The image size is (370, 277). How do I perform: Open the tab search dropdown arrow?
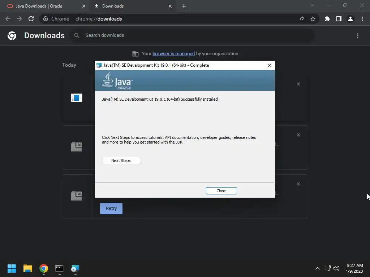312,5
